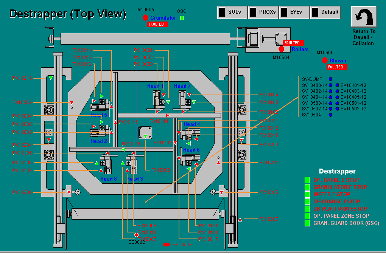Click the red EE3002 photo eye circle
Screen dimensions: 386x254
tap(137, 235)
